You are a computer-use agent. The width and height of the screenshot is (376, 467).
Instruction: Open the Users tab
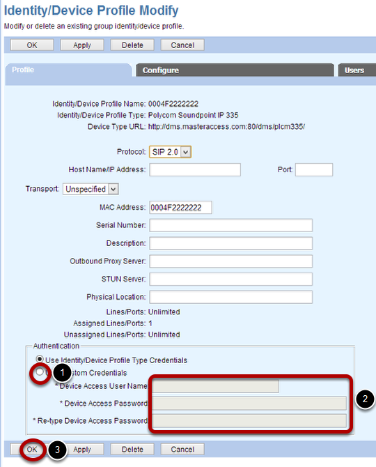[x=357, y=70]
